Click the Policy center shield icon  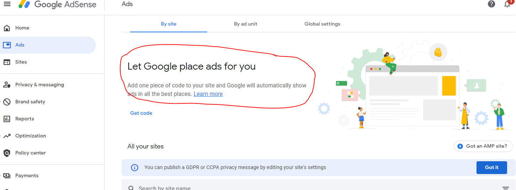pyautogui.click(x=7, y=153)
